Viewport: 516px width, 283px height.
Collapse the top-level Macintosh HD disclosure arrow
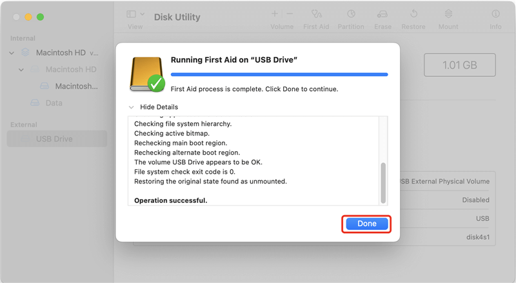point(12,53)
